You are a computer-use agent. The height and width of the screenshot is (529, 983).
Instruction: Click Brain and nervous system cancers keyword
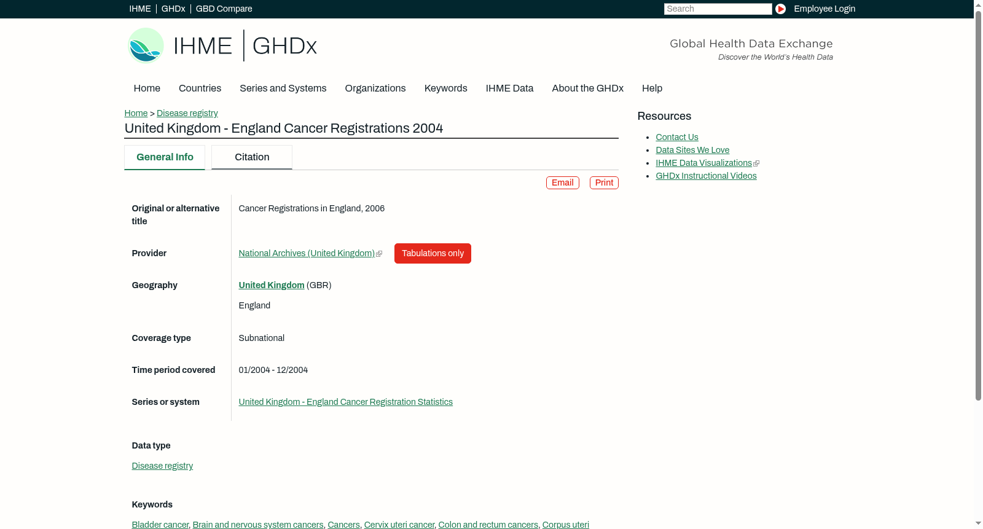(x=258, y=525)
